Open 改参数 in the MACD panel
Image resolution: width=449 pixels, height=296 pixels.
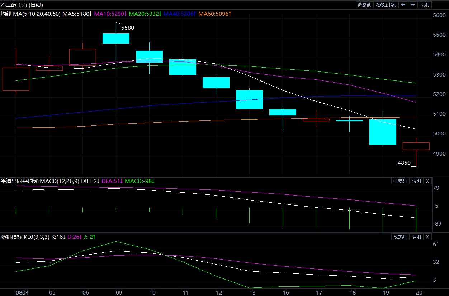(400, 181)
